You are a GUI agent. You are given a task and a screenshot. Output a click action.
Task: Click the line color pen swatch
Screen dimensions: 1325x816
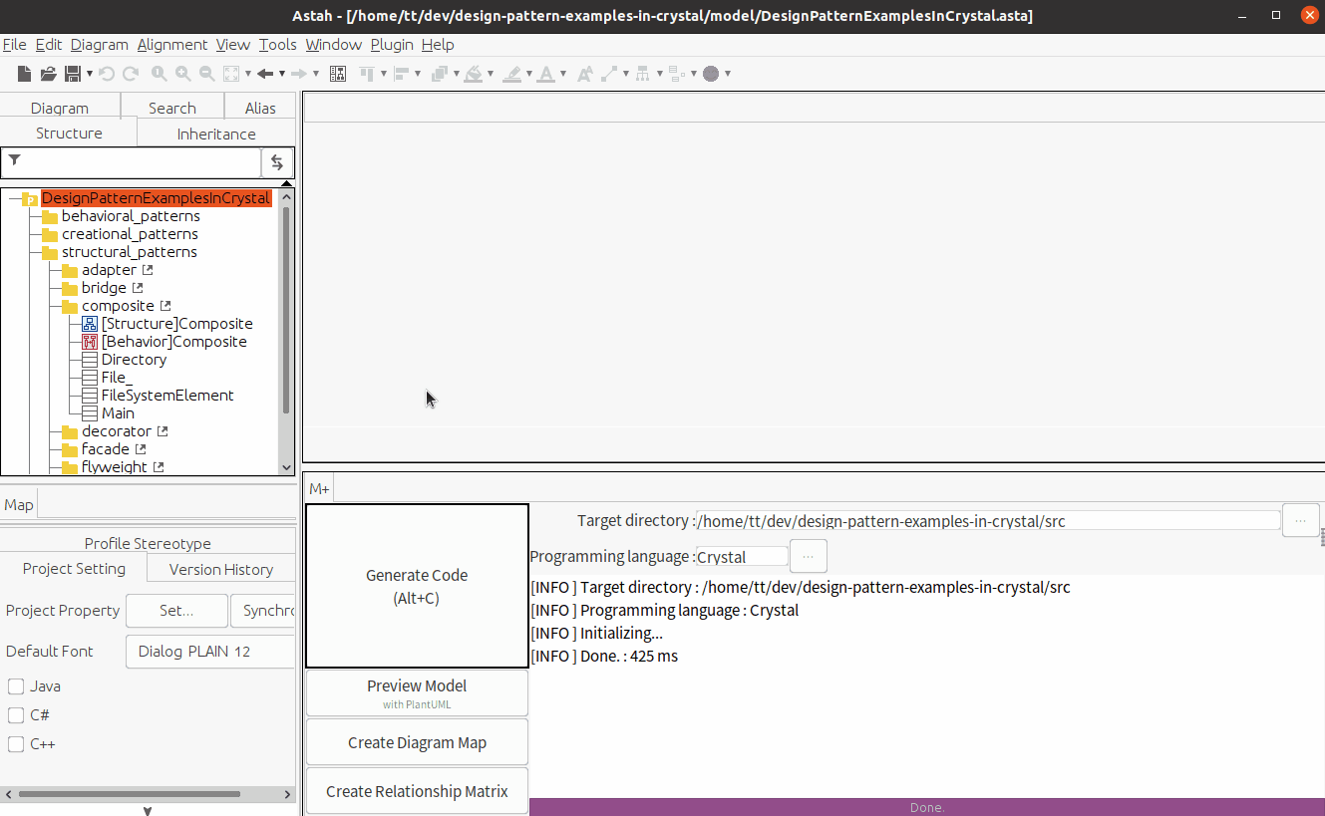click(x=511, y=74)
